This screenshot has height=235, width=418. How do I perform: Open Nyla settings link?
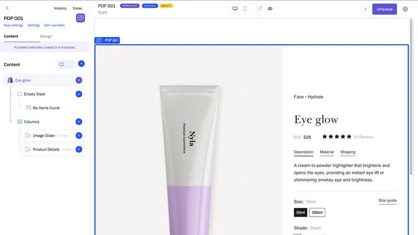[14, 25]
